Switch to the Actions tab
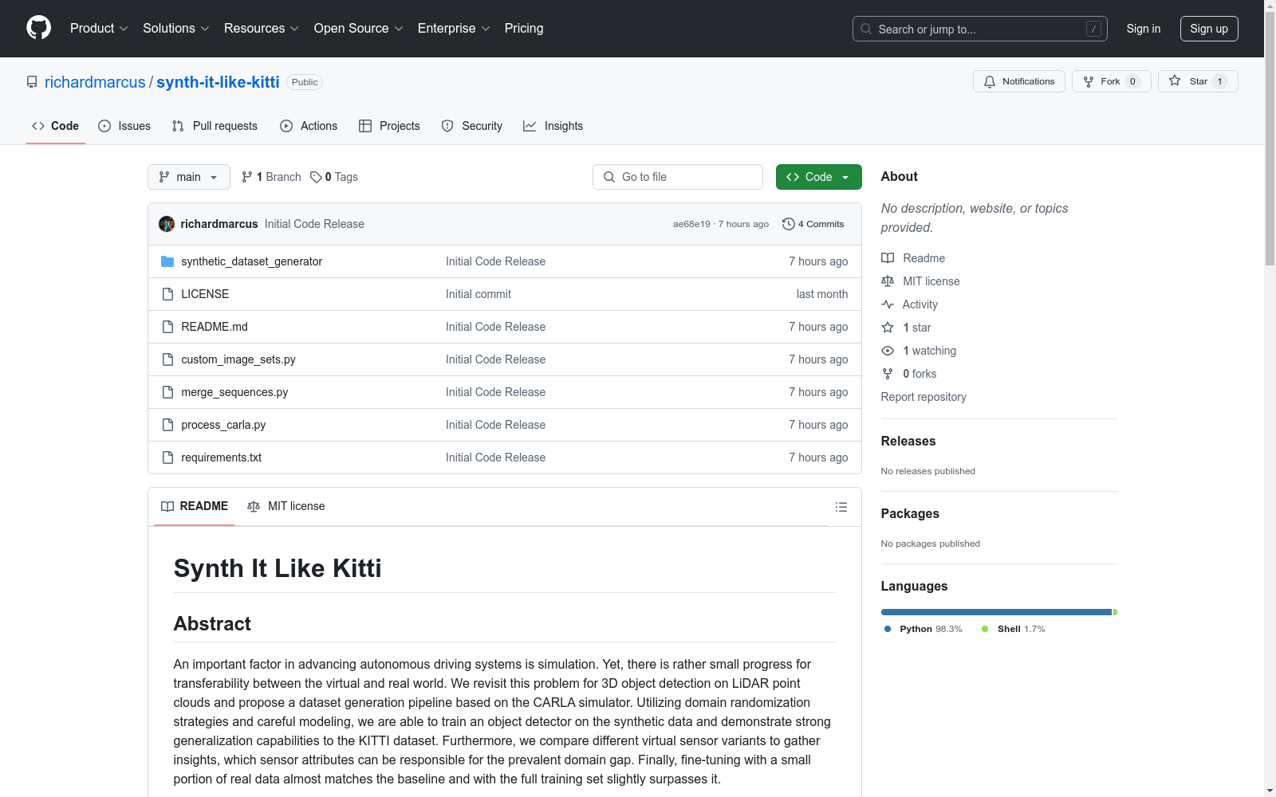This screenshot has width=1276, height=797. pos(309,126)
